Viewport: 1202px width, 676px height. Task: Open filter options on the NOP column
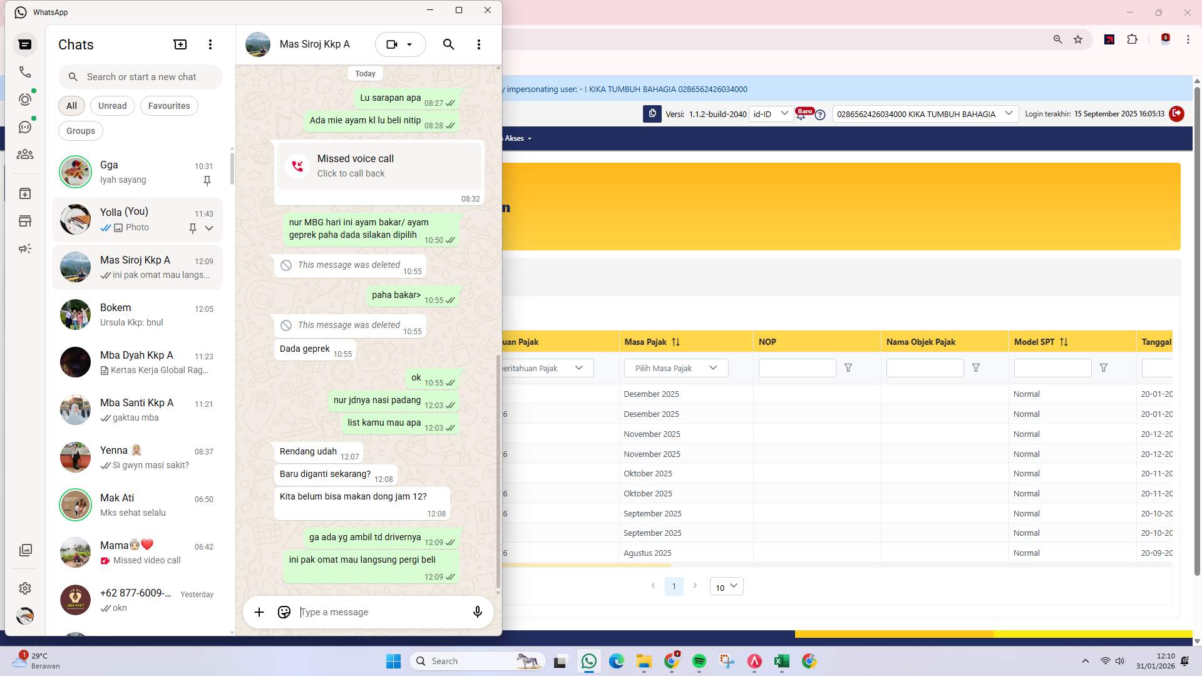tap(848, 368)
